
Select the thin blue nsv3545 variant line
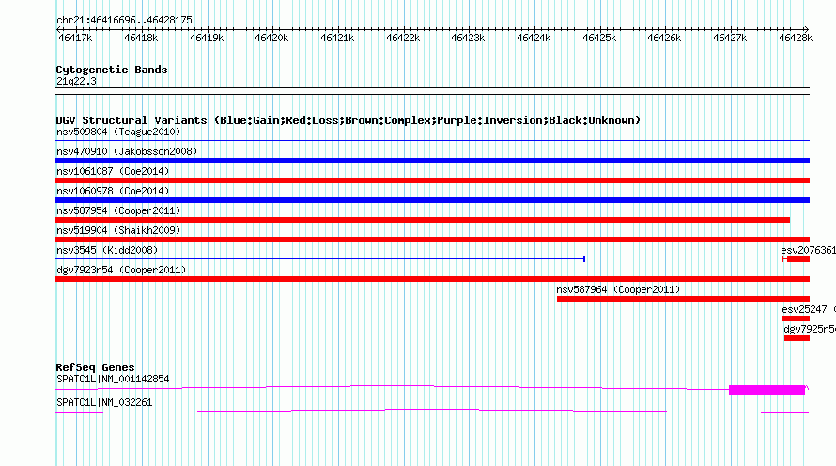click(320, 259)
